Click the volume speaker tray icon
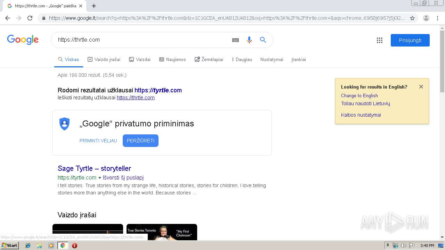The height and width of the screenshot is (250, 445). tap(403, 245)
